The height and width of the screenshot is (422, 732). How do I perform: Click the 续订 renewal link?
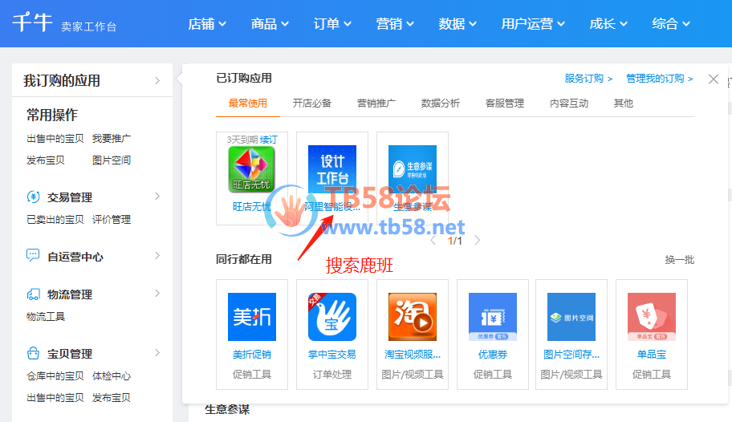coord(269,140)
